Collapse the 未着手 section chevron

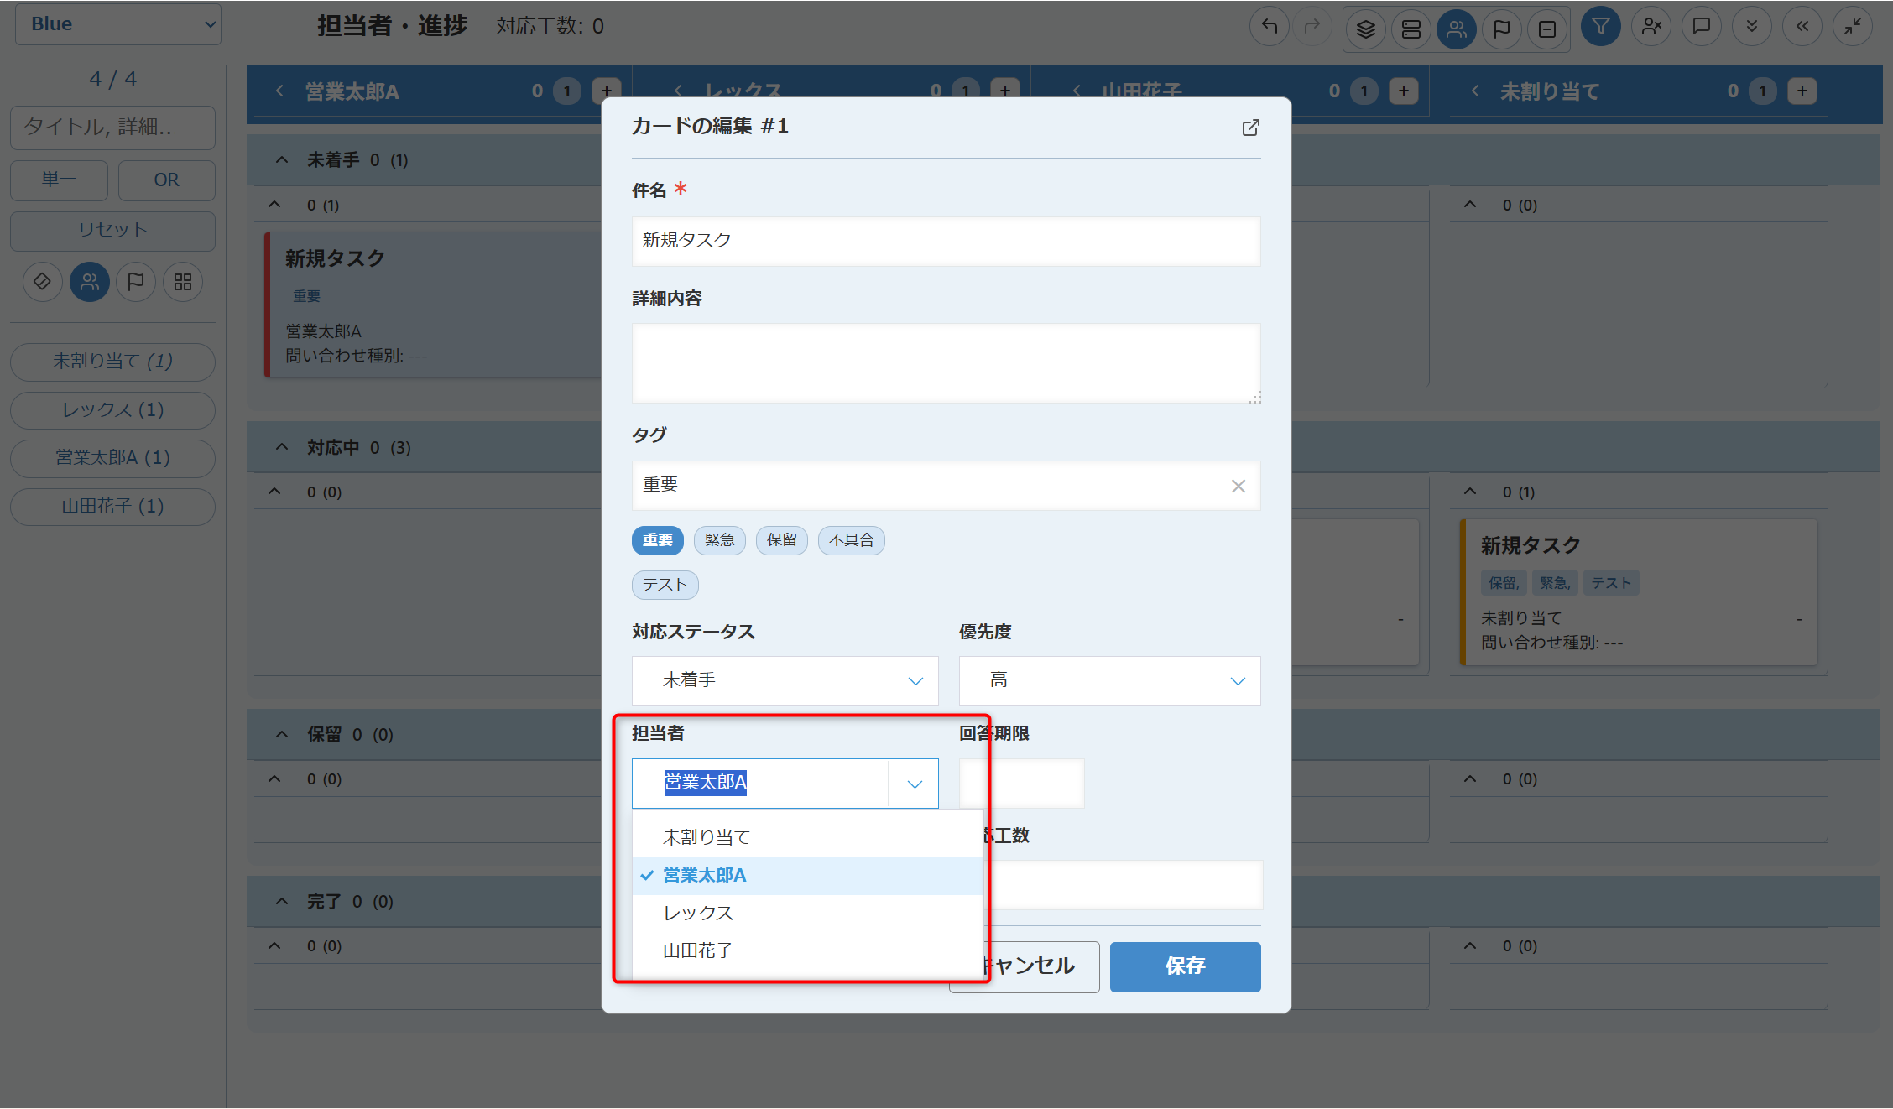282,160
